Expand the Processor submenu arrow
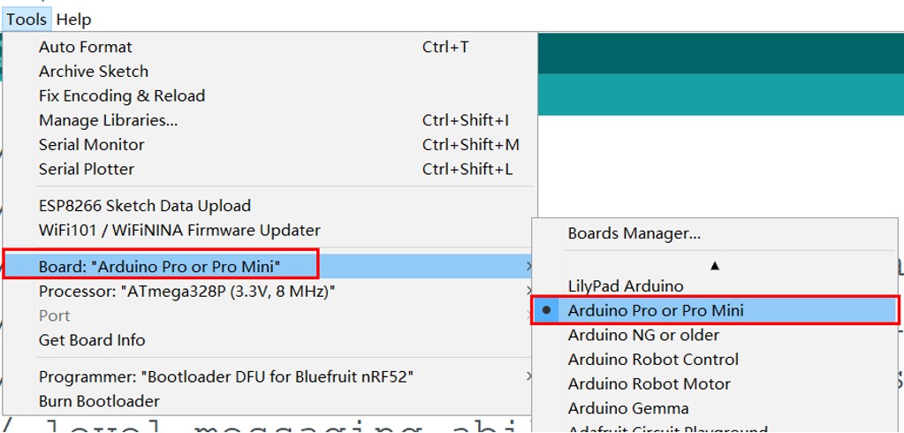The height and width of the screenshot is (433, 904). pos(528,291)
